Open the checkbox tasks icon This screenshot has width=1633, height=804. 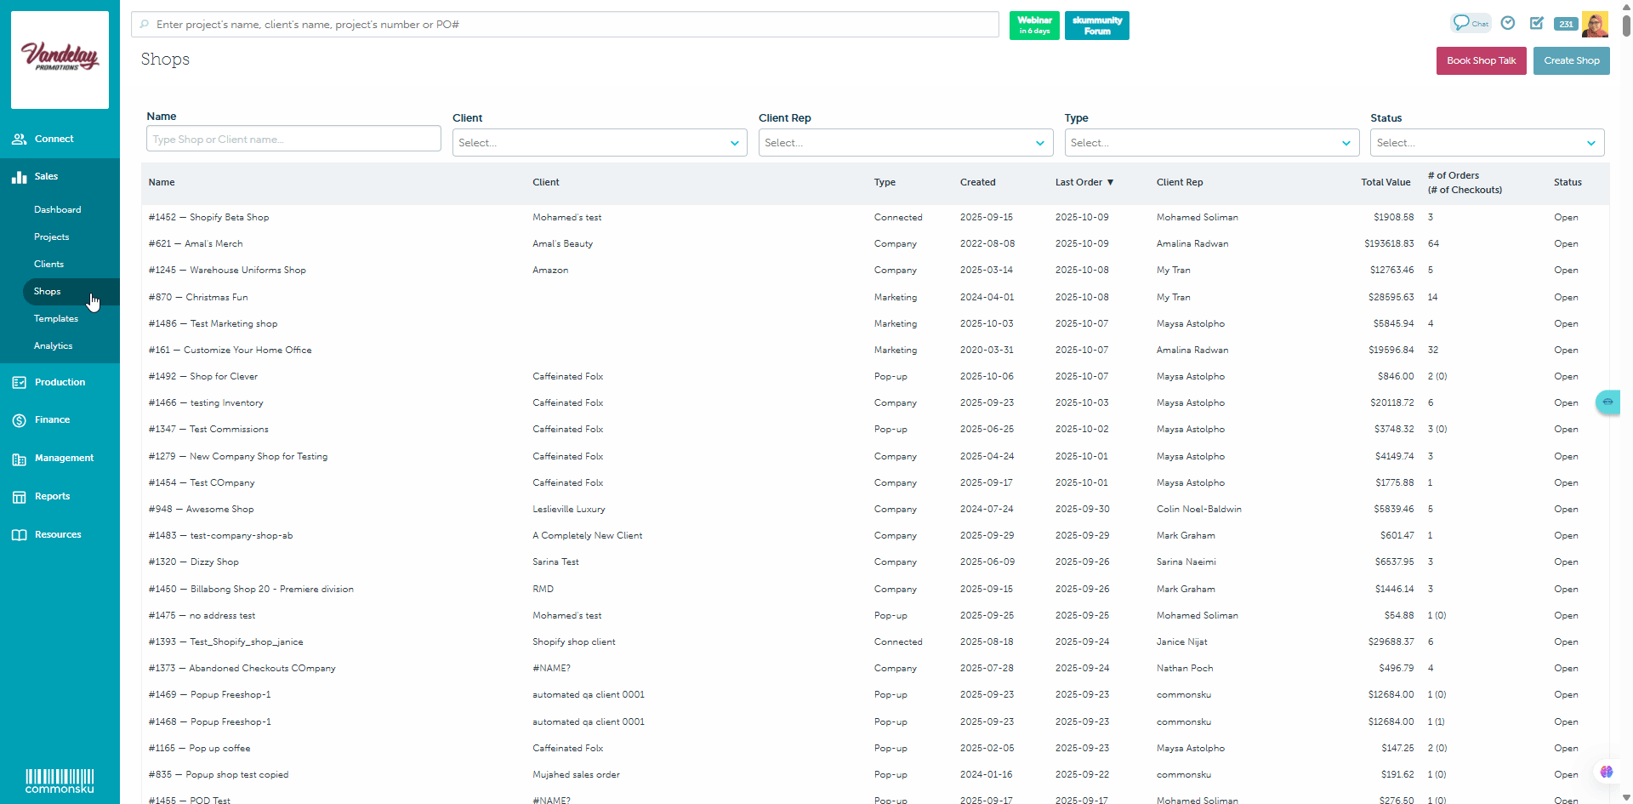click(x=1536, y=23)
